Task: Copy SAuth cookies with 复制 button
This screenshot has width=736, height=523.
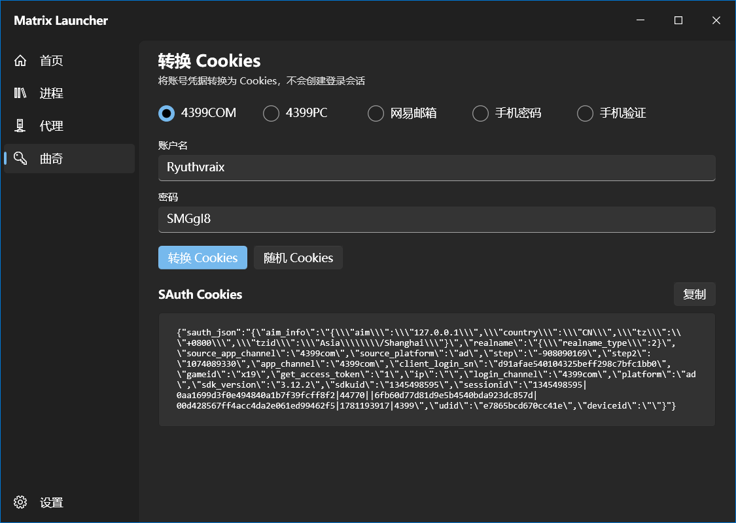Action: point(694,294)
